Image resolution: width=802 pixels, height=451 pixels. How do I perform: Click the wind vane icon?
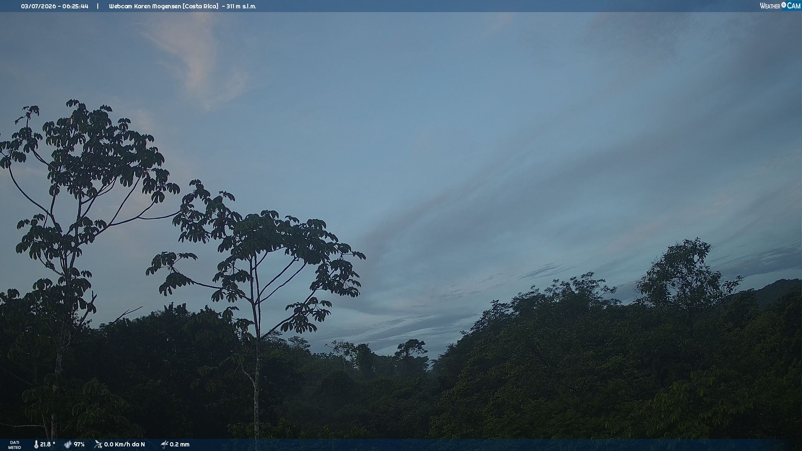(x=98, y=444)
